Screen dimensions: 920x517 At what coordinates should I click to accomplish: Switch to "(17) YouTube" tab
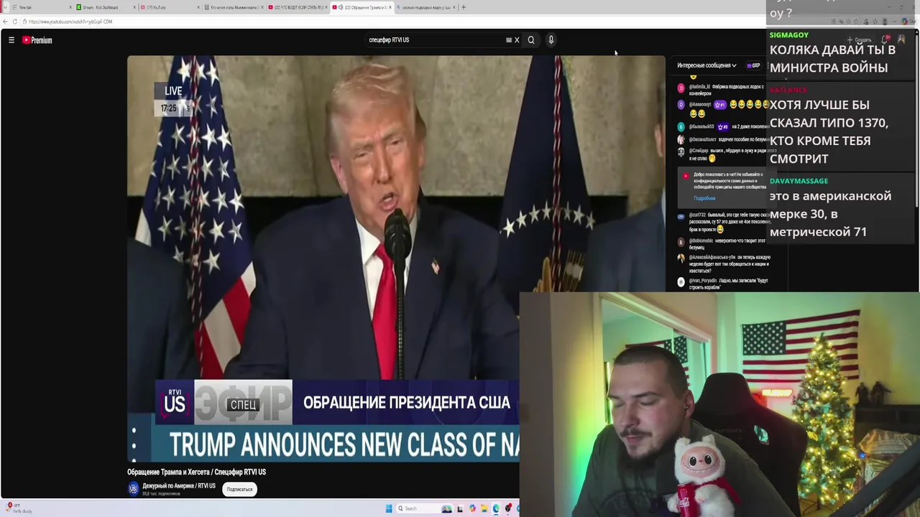(169, 7)
